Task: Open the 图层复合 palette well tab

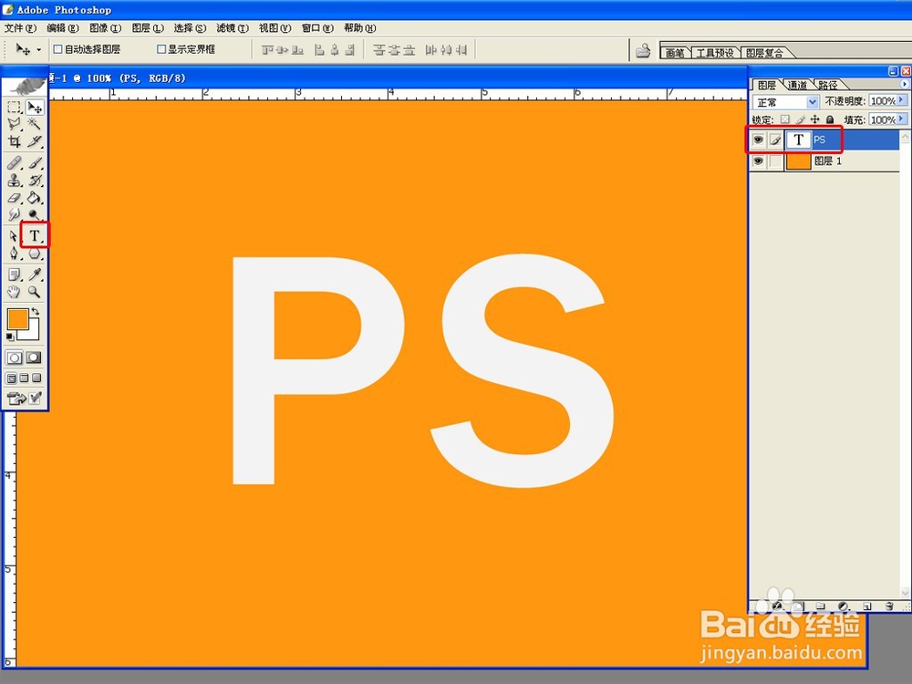Action: (x=764, y=53)
